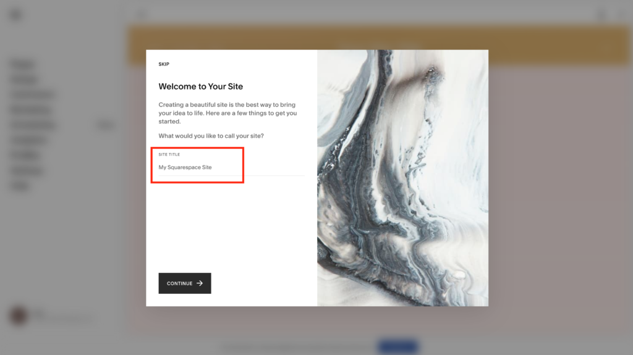Click the blurred icon above the gold banner's left edge
Viewport: 633px width, 355px height.
coord(141,15)
